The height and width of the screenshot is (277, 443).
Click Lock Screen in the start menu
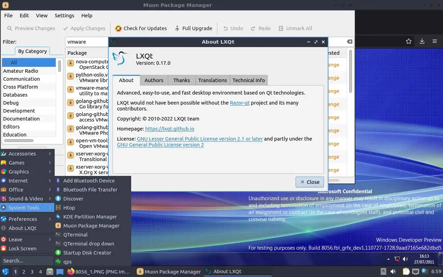pyautogui.click(x=27, y=248)
